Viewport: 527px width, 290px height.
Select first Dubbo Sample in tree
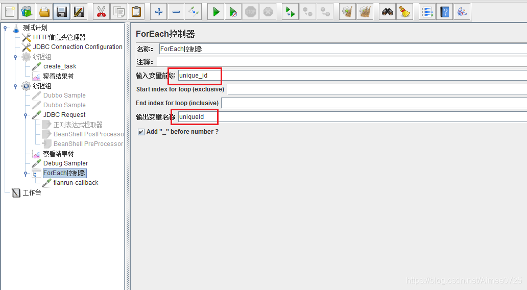64,95
